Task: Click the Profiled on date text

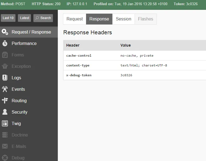Action: click(x=131, y=4)
